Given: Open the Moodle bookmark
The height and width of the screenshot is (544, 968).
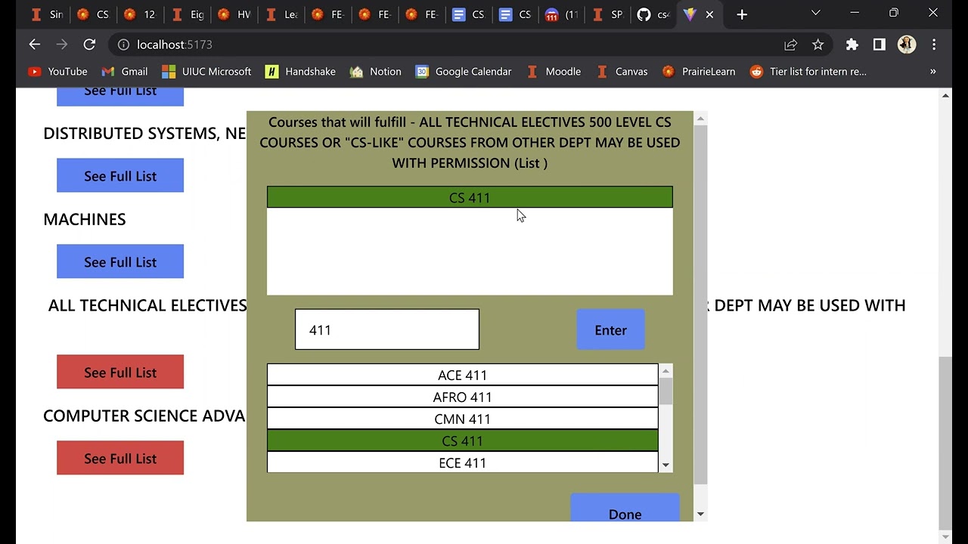Looking at the screenshot, I should pos(554,71).
